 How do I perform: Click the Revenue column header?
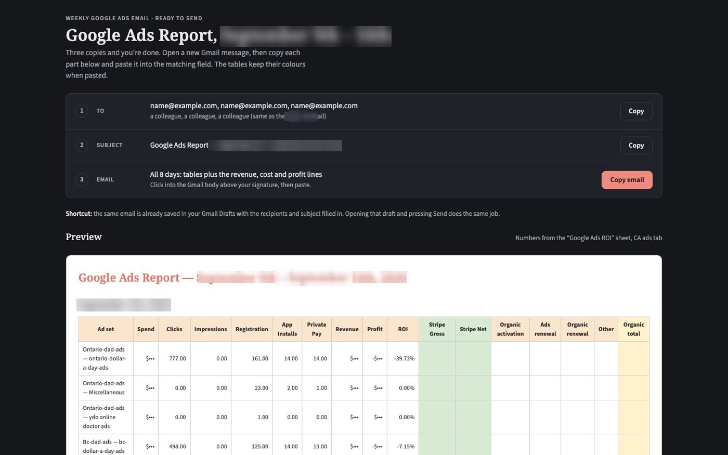tap(347, 329)
